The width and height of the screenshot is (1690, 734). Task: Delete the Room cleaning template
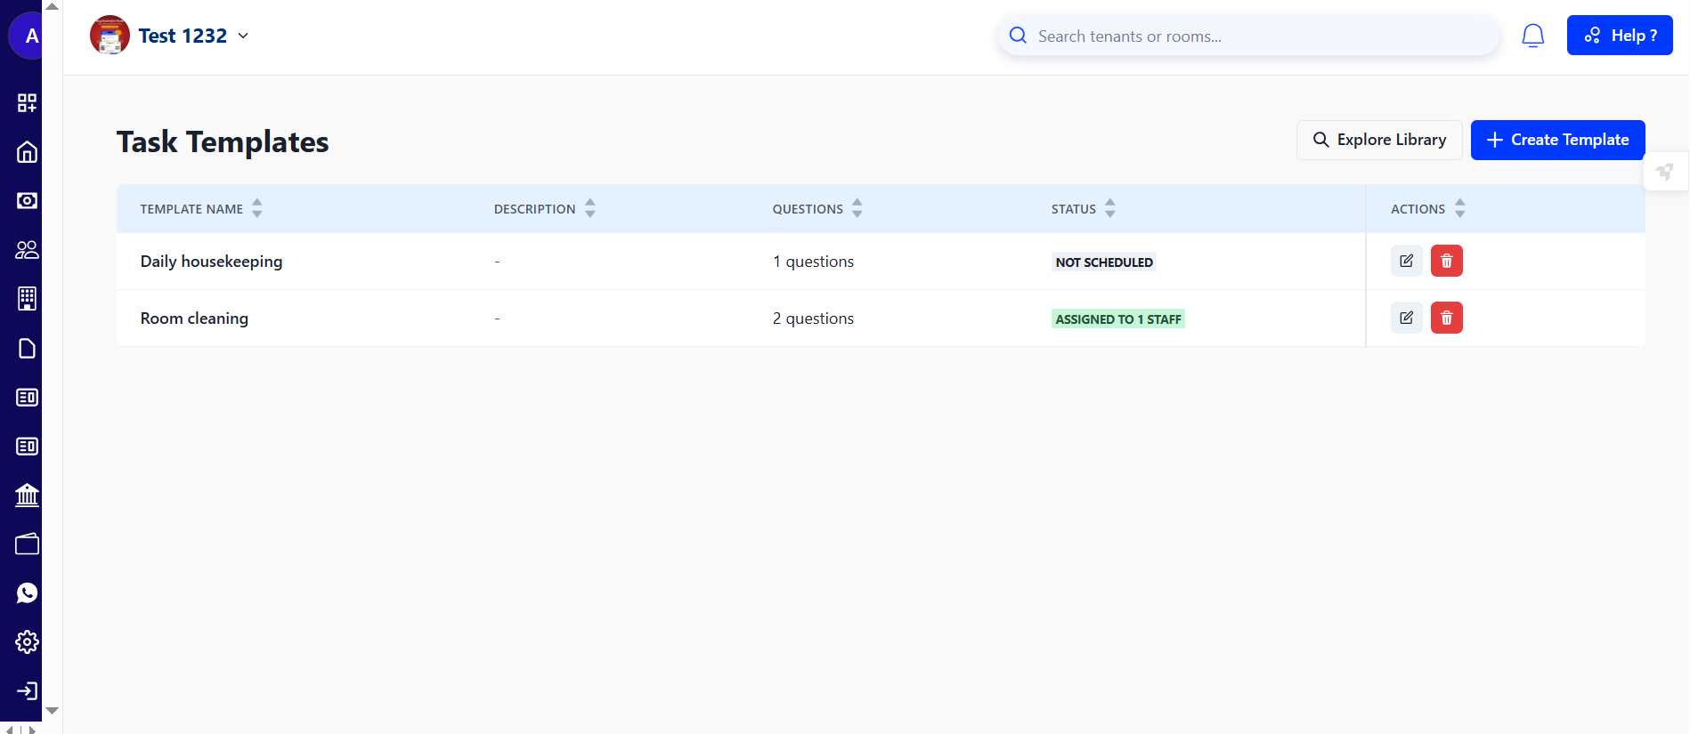1446,319
